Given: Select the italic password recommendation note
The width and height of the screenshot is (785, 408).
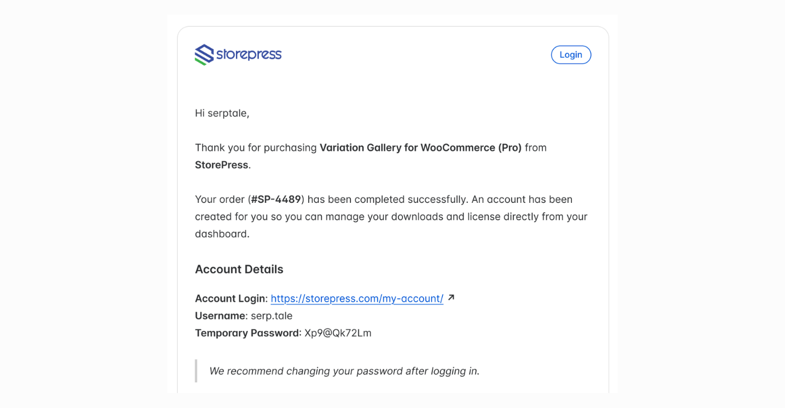Looking at the screenshot, I should pos(344,370).
